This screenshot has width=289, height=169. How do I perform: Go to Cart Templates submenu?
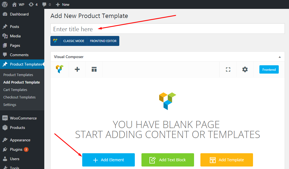(x=15, y=90)
